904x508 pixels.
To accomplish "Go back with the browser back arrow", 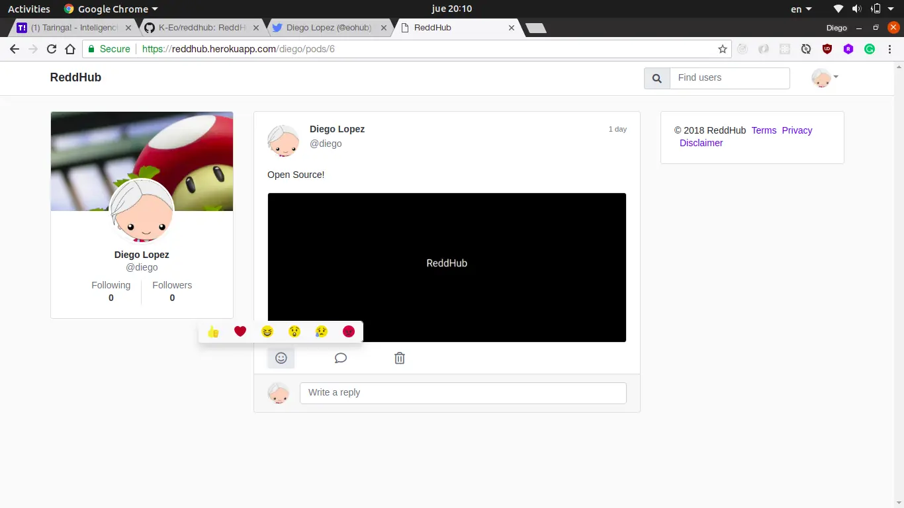I will (15, 49).
